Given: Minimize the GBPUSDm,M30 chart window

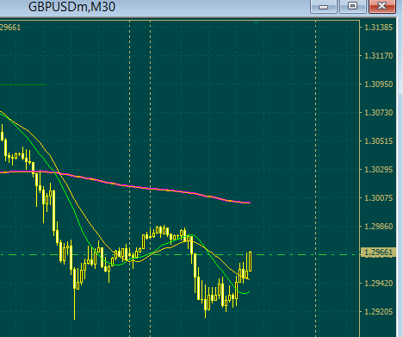Looking at the screenshot, I should [324, 7].
